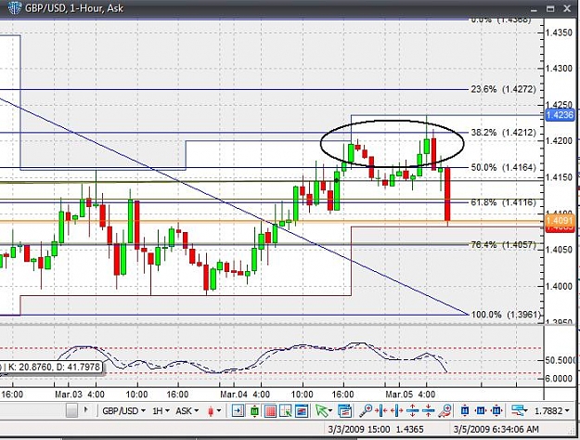The height and width of the screenshot is (440, 580).
Task: Click the 1.4365 value in status bar
Action: 409,429
